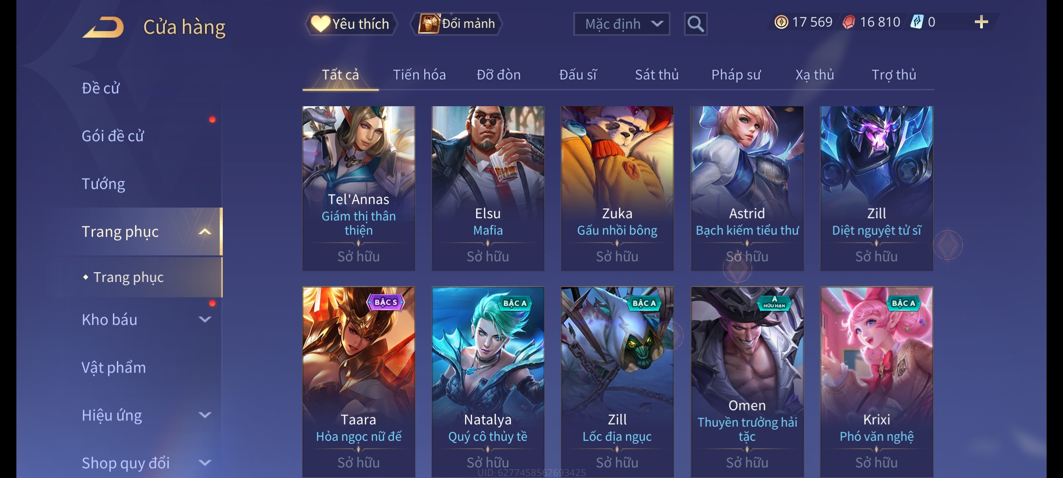Screen dimensions: 1063x478
Task: Tap the back arrow icon
Action: pos(103,27)
